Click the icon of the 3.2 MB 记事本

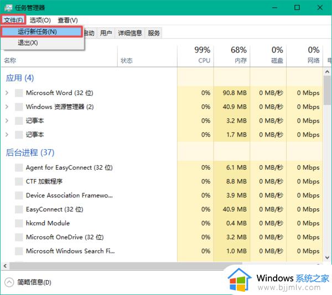[x=19, y=120]
